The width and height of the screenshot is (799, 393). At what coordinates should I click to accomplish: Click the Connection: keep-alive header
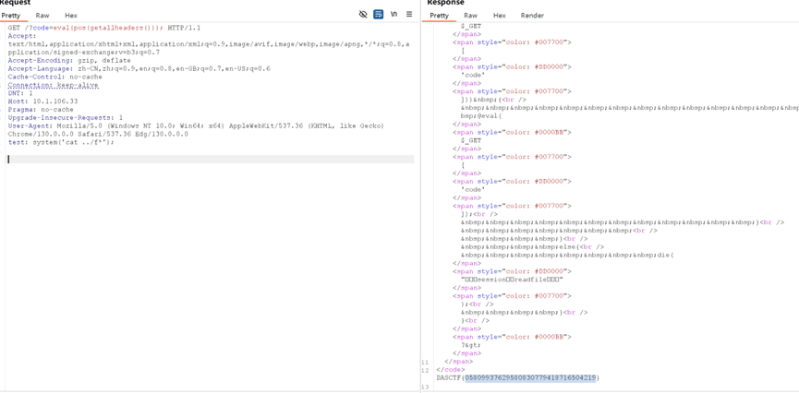tap(53, 85)
